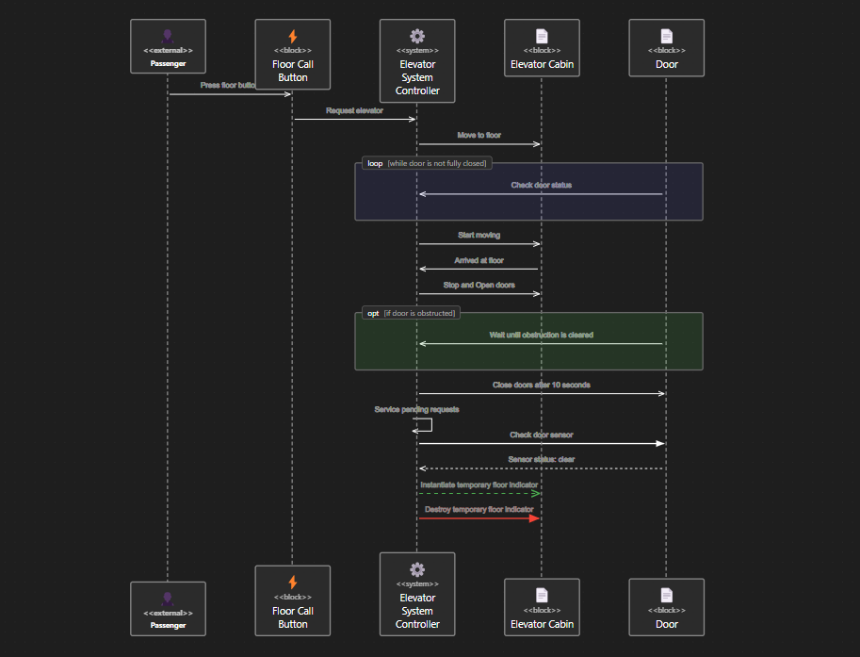
Task: Click the bottom 'Elevator System Controller' name
Action: [417, 611]
